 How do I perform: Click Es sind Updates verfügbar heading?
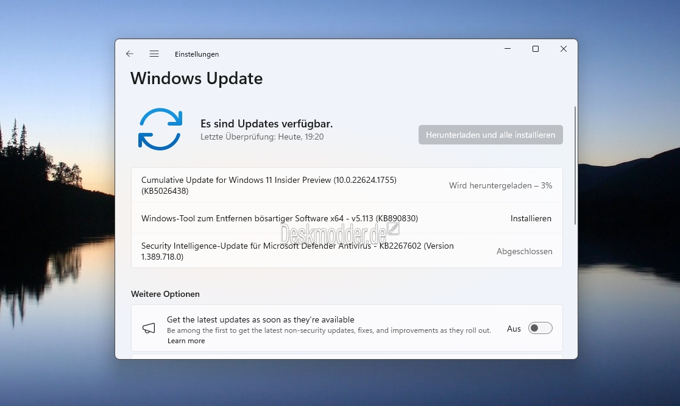(266, 124)
